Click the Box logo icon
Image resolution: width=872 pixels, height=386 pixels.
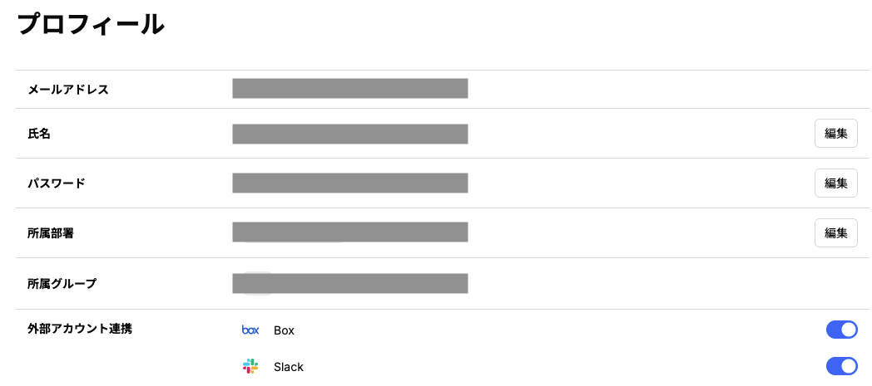click(250, 330)
